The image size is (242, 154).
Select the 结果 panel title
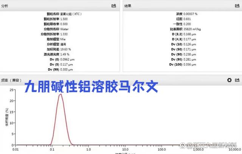click(129, 6)
